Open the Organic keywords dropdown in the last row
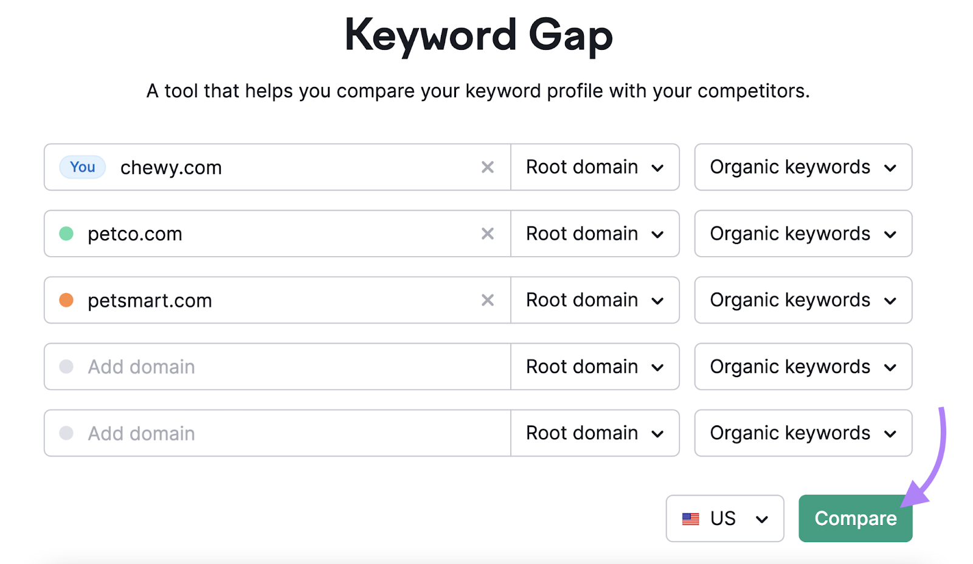Image resolution: width=973 pixels, height=564 pixels. point(803,433)
